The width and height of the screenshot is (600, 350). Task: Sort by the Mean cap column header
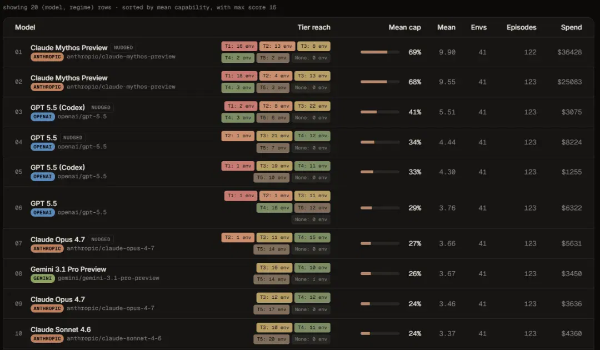(404, 28)
